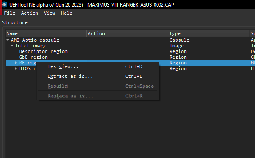Image resolution: width=255 pixels, height=158 pixels.
Task: Expand the ME region arrow
Action: (x=16, y=63)
